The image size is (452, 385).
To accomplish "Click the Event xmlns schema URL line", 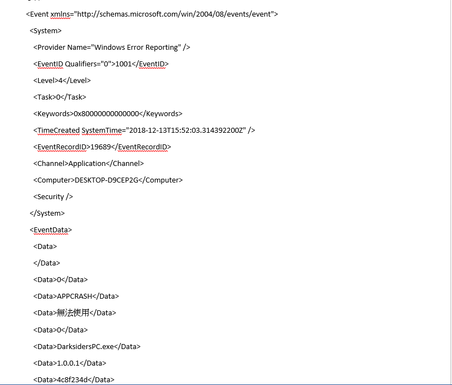I will click(152, 14).
